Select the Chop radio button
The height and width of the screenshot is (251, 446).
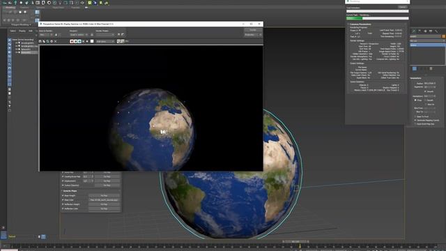[415, 100]
